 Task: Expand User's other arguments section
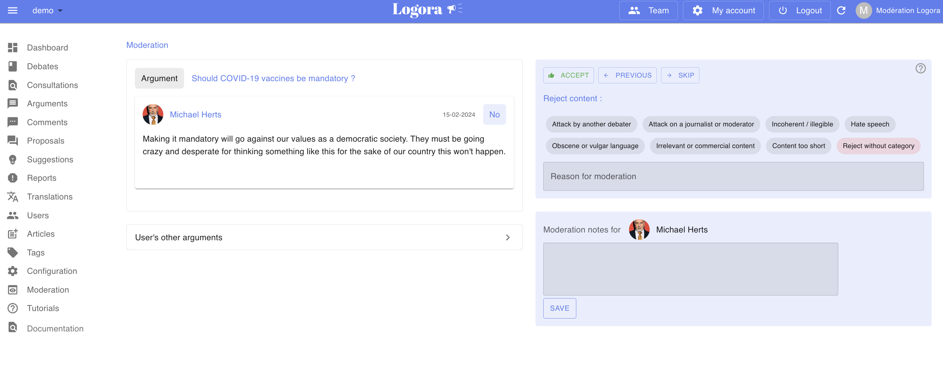click(324, 237)
